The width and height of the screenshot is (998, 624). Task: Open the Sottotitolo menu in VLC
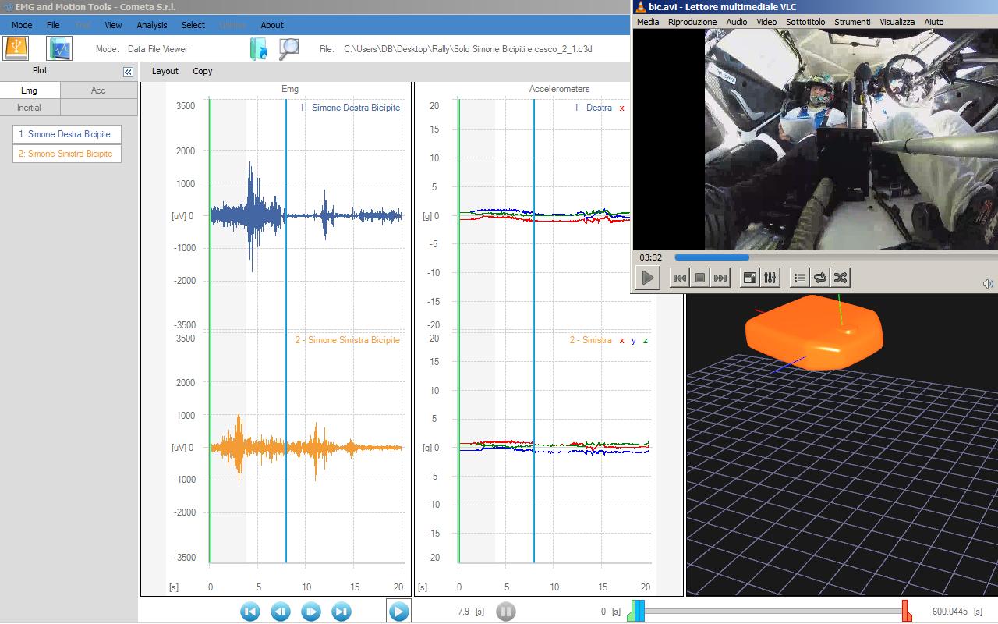click(x=805, y=22)
